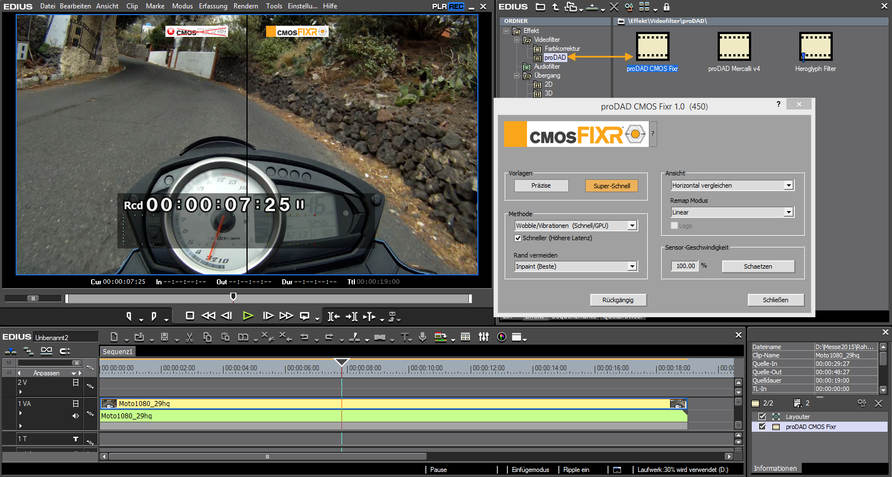Open the Rand vermeiden 'Inpaint (Beste)' dropdown
The height and width of the screenshot is (477, 892).
tap(576, 266)
